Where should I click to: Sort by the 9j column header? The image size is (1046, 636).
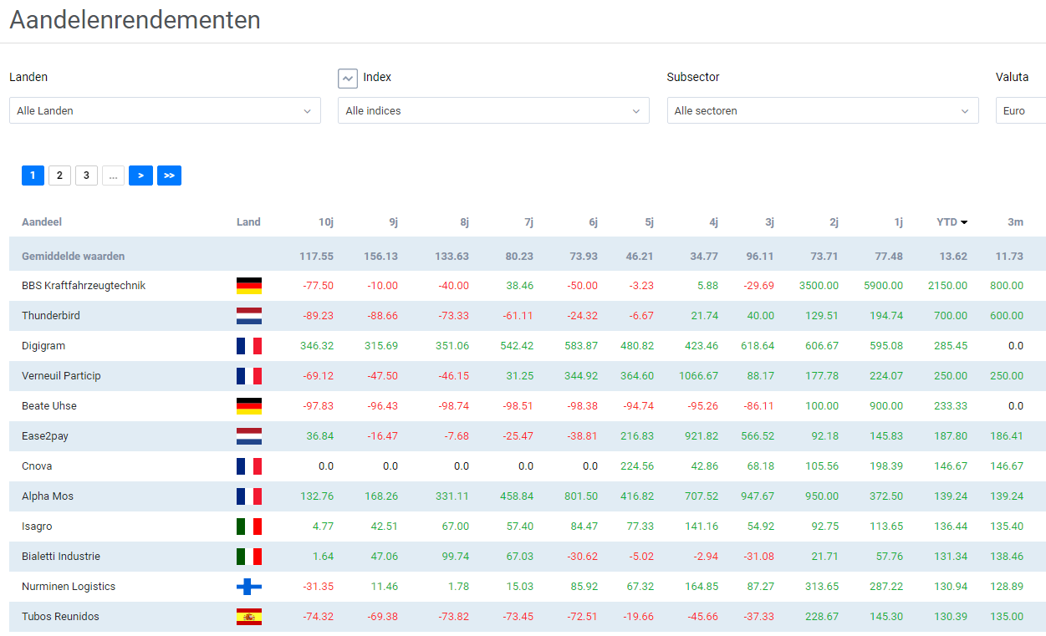click(394, 222)
